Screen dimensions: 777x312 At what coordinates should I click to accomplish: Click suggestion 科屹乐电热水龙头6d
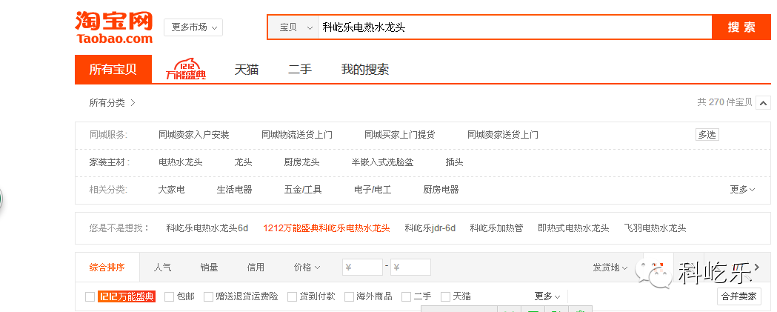[207, 228]
